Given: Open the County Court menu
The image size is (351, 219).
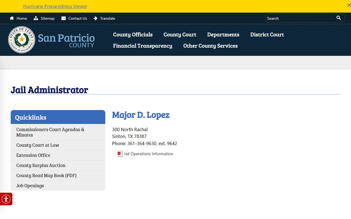Looking at the screenshot, I should point(180,34).
